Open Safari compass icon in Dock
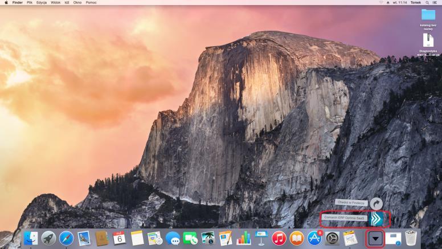This screenshot has height=249, width=442. tap(67, 238)
